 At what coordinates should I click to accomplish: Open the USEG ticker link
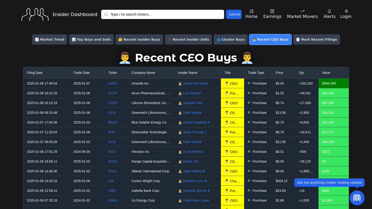[x=113, y=200]
